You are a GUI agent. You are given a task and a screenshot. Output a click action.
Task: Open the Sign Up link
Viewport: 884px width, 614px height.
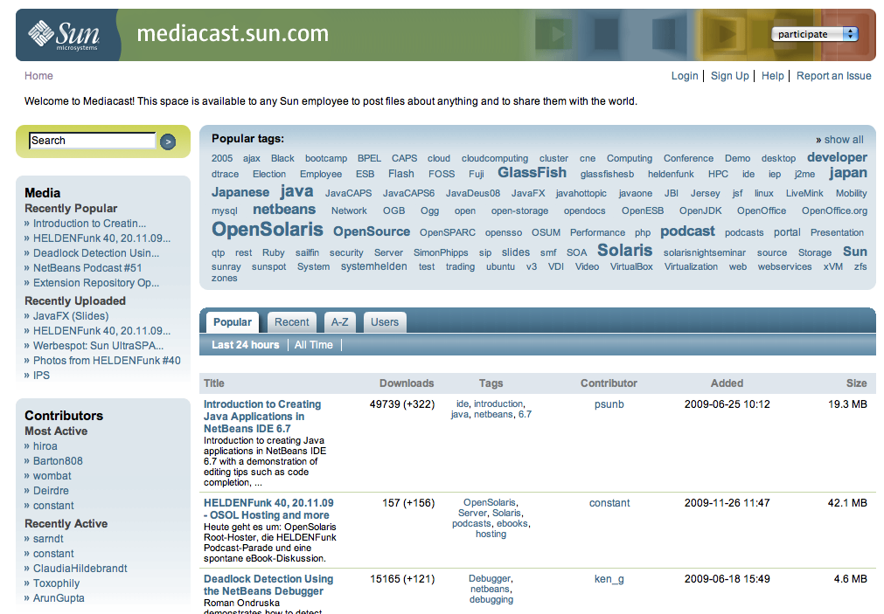(729, 76)
